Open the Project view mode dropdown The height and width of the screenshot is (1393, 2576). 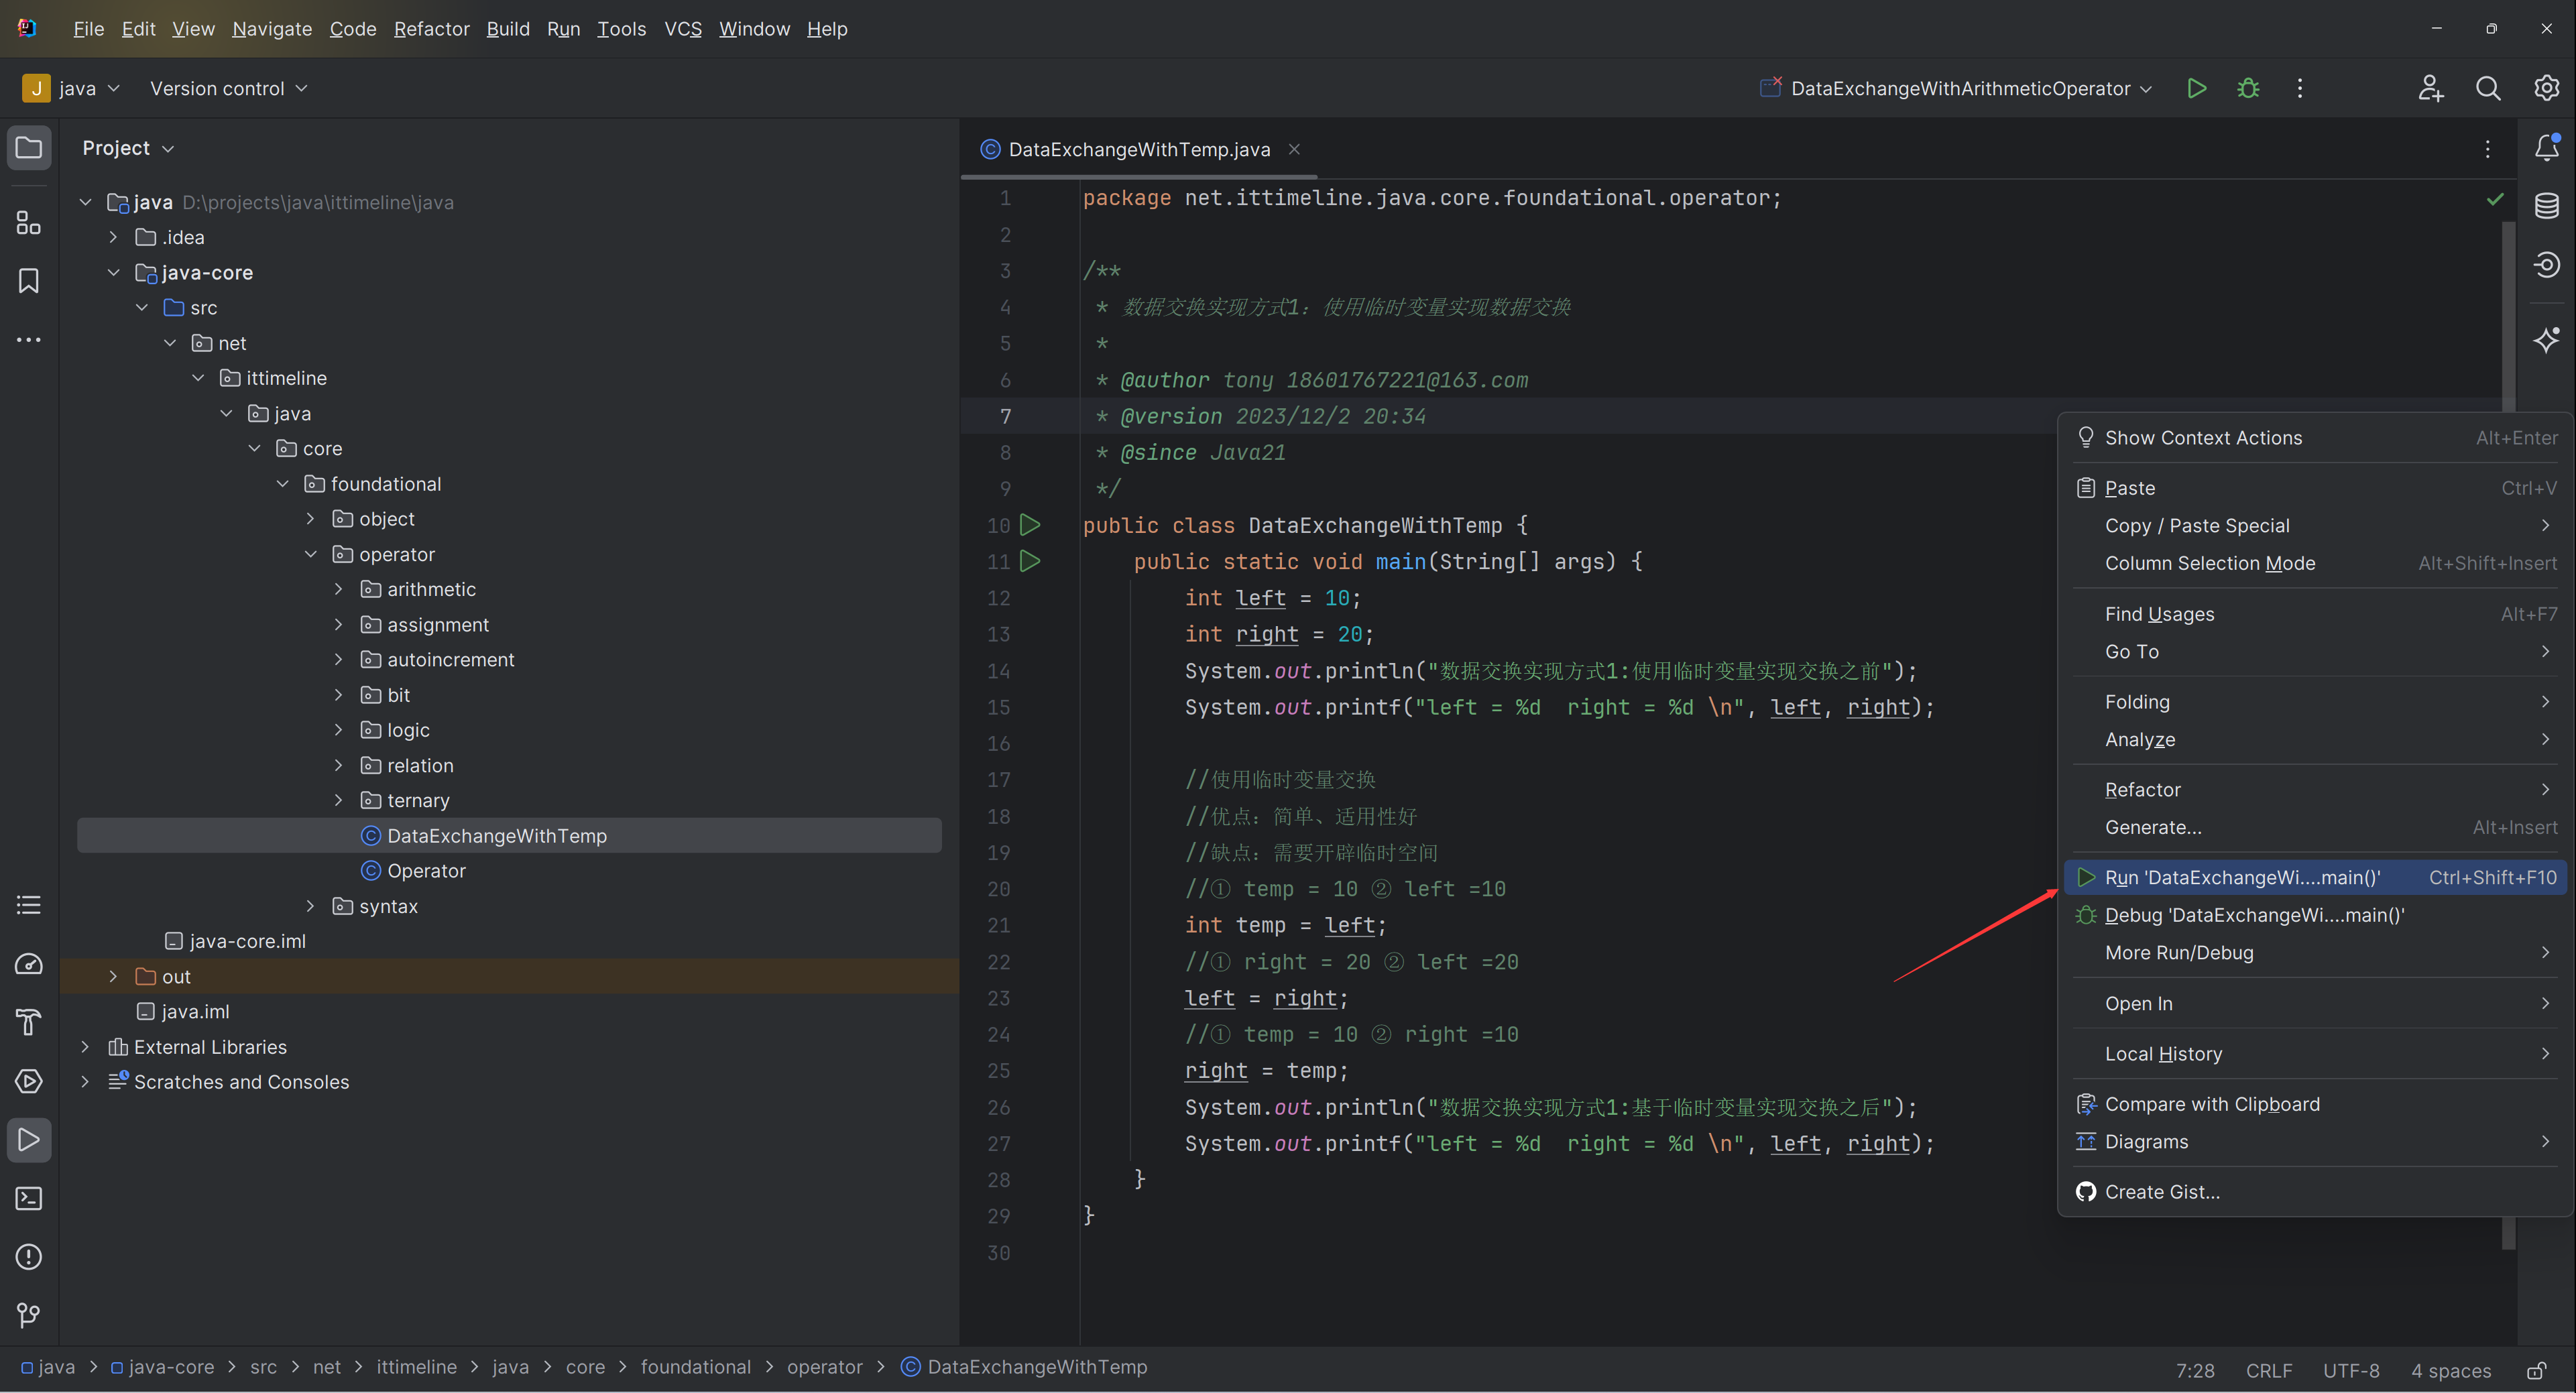pyautogui.click(x=129, y=148)
